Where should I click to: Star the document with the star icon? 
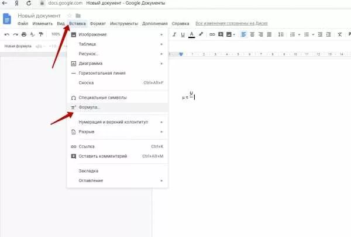click(x=70, y=16)
